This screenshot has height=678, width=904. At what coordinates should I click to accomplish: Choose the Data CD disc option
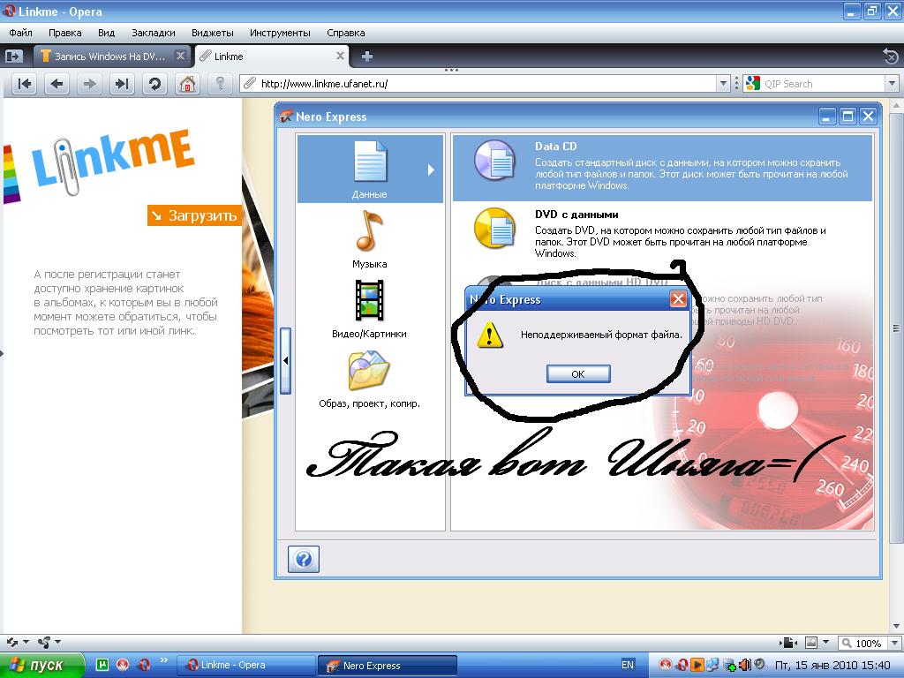coord(662,168)
